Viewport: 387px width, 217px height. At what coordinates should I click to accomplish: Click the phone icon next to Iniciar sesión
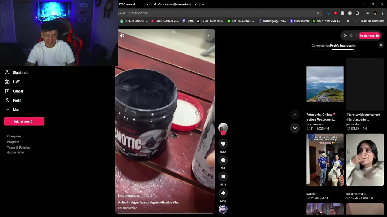(352, 36)
